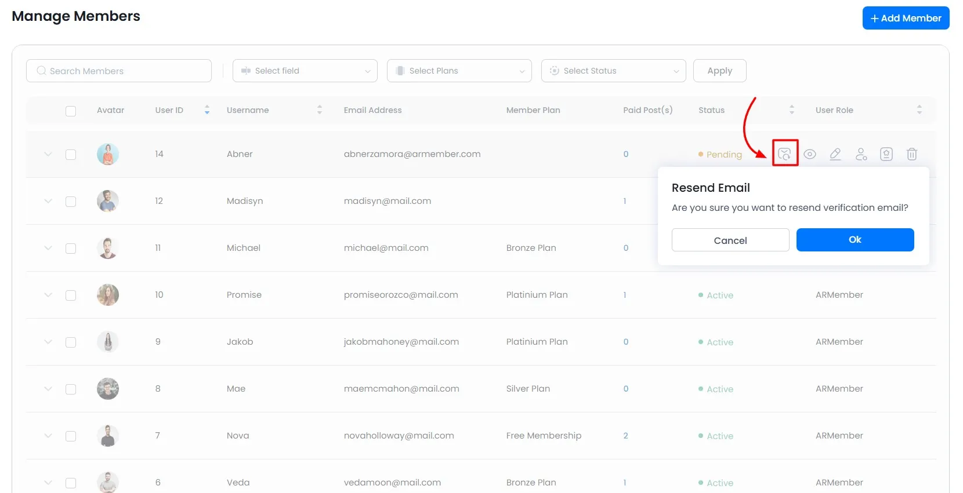Expand Michael's row with the chevron
The height and width of the screenshot is (493, 963).
48,248
